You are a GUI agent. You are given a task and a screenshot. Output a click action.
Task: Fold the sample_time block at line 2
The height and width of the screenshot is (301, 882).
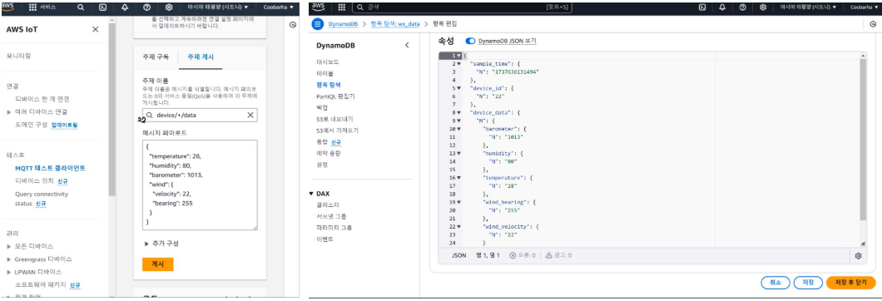coord(459,64)
